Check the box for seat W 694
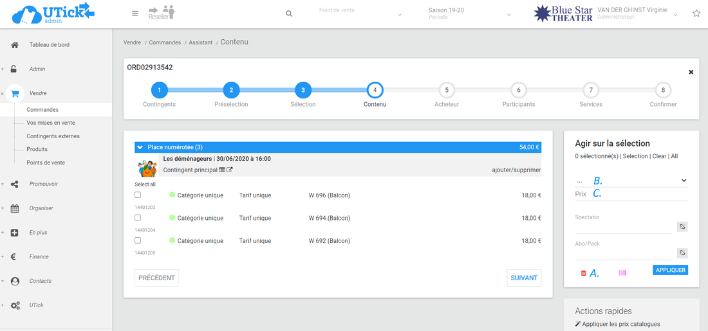Image resolution: width=708 pixels, height=331 pixels. (x=138, y=218)
